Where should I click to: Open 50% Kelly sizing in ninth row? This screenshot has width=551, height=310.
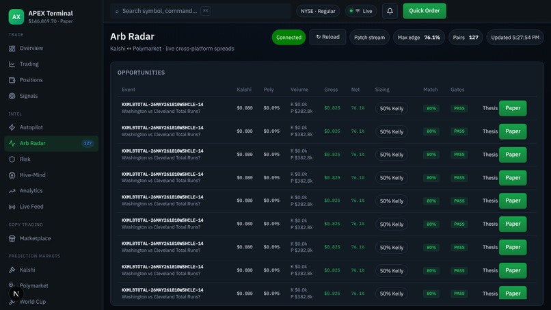tap(392, 294)
